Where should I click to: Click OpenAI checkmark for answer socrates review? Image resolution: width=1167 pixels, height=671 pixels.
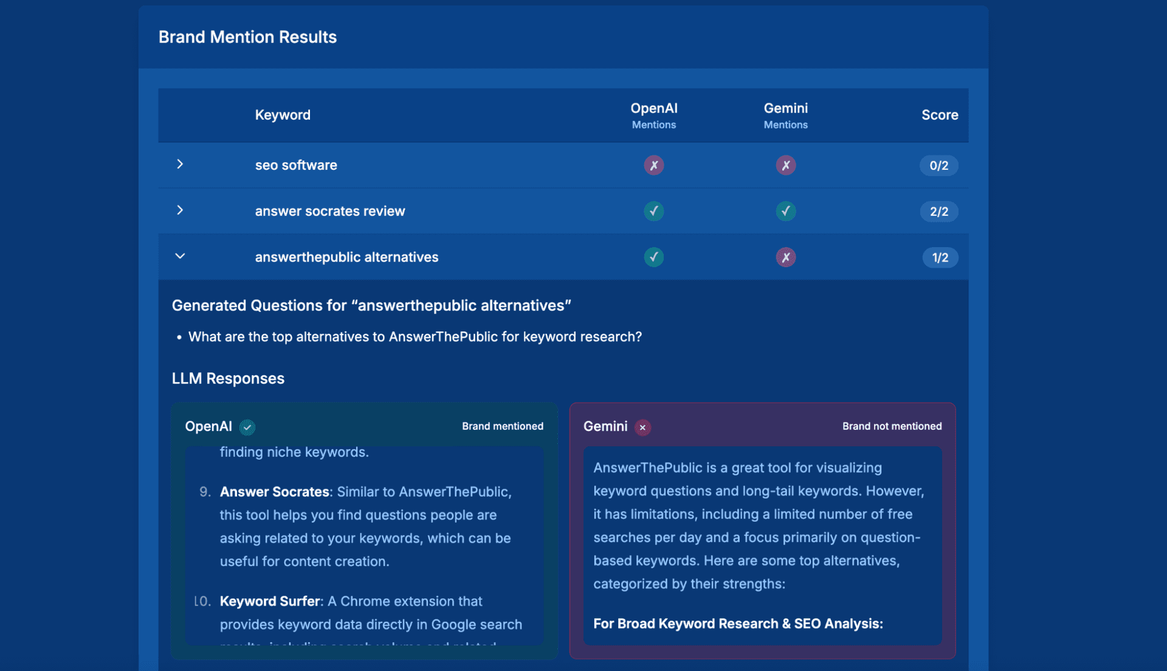point(653,211)
